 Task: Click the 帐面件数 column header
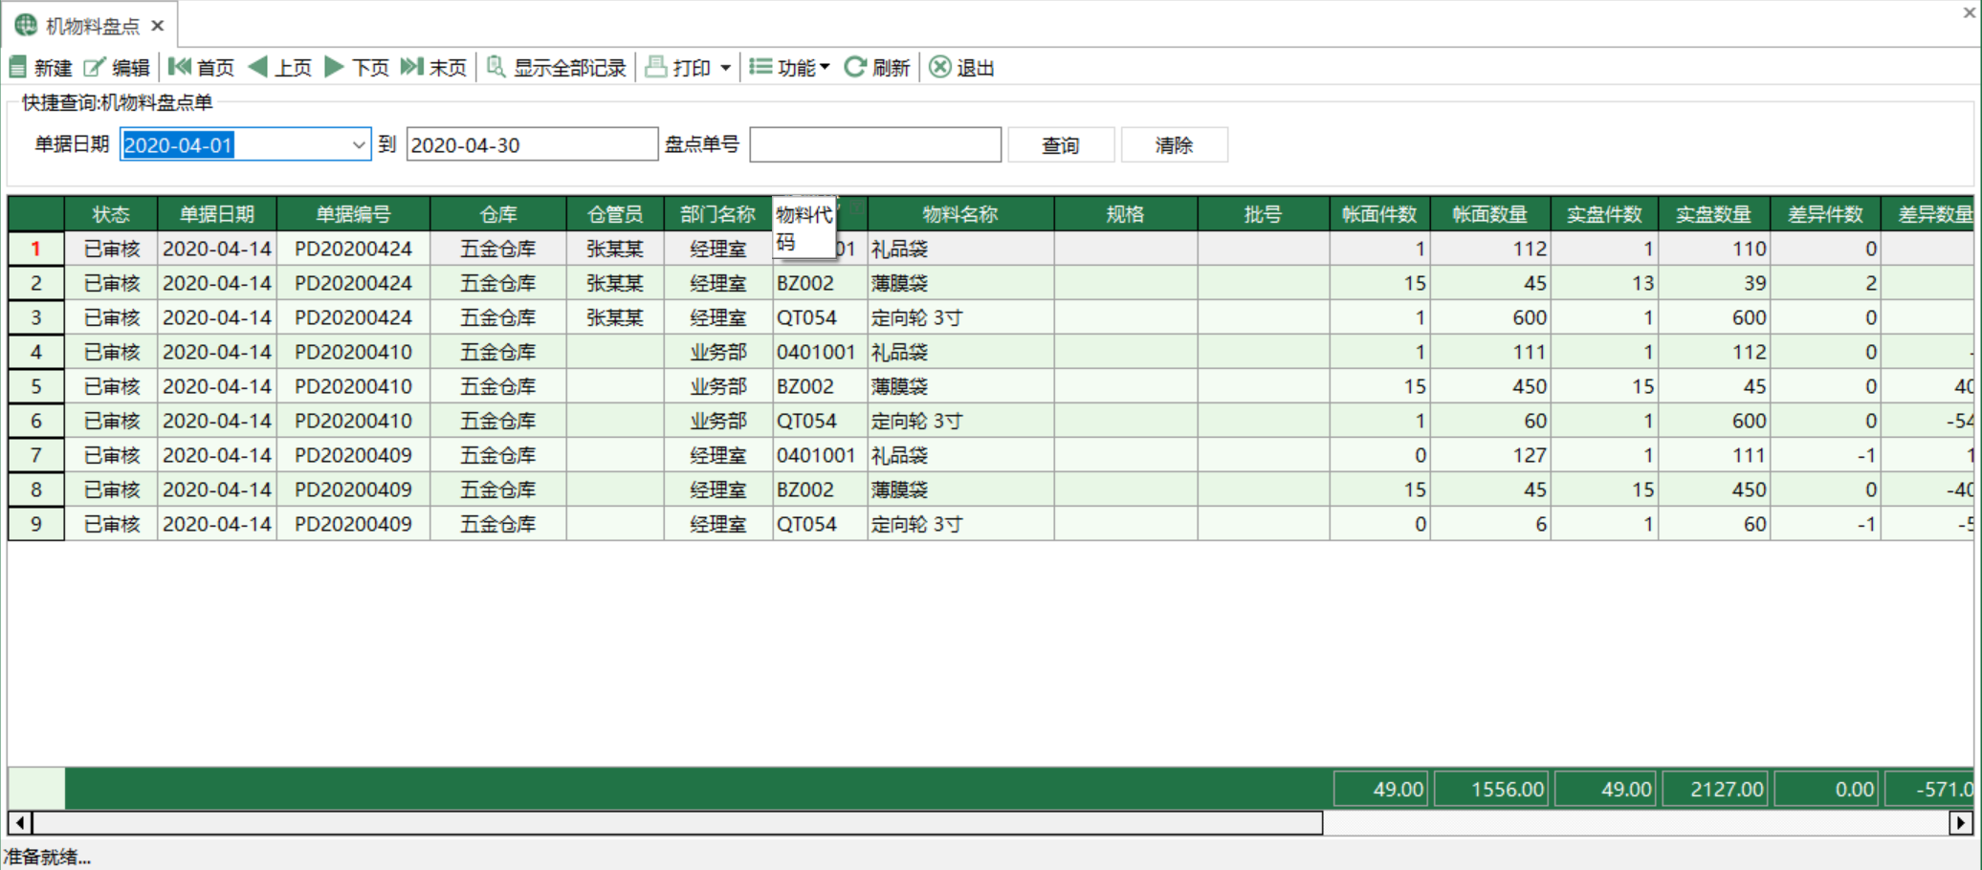pyautogui.click(x=1379, y=214)
